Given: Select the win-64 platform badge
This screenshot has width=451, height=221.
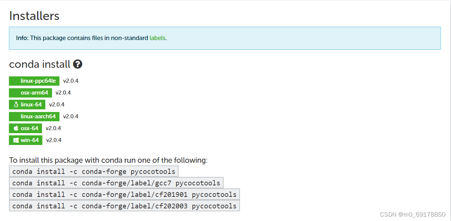Looking at the screenshot, I should [x=25, y=140].
